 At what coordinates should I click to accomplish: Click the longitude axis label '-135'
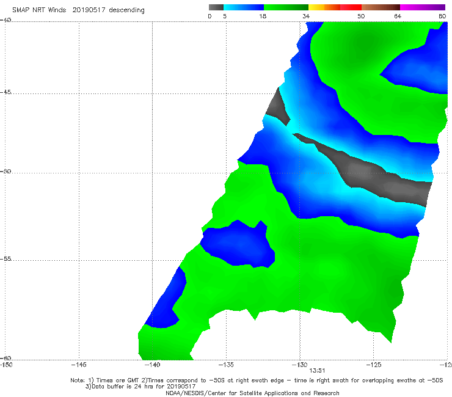tap(226, 365)
